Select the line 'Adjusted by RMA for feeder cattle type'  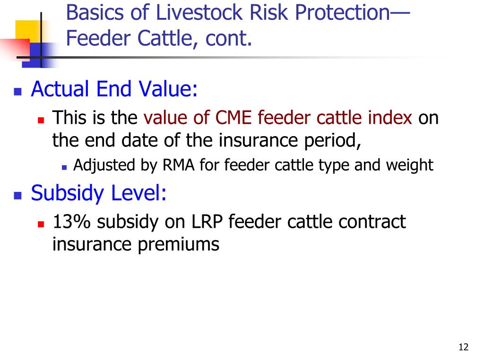212,165
